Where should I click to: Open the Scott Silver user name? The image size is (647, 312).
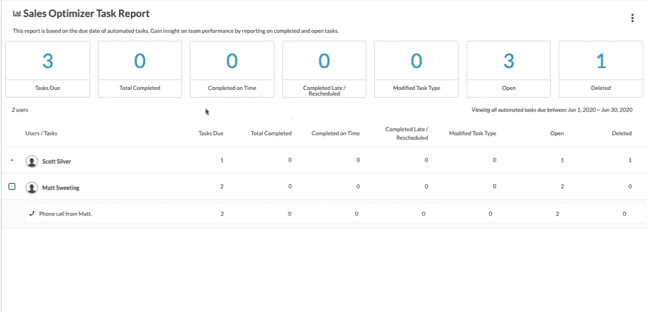56,162
